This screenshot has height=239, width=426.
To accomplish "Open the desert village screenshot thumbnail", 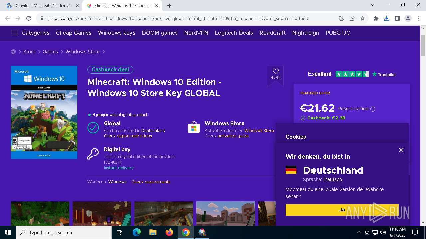I will click(226, 213).
